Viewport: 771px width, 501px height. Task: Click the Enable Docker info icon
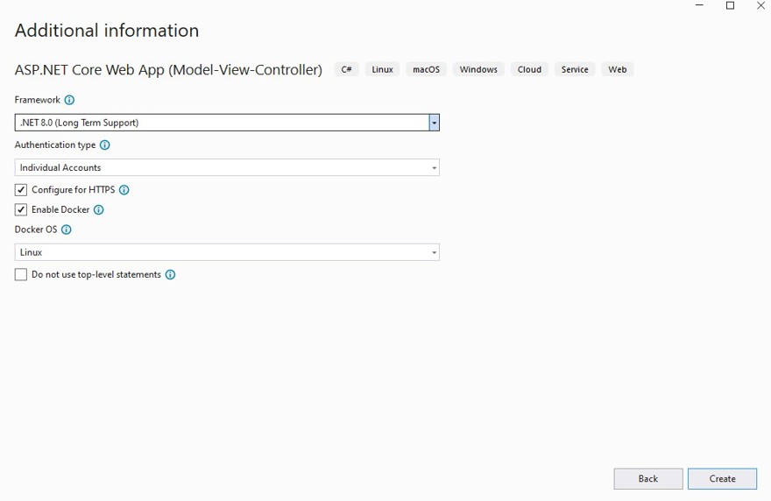point(98,210)
